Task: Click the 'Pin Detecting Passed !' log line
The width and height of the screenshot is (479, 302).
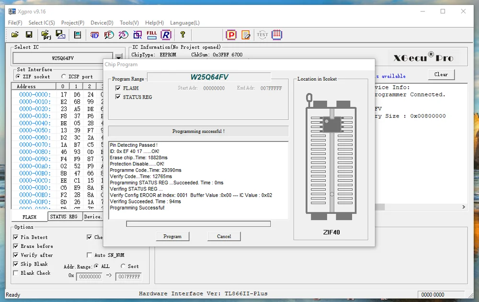Action: pyautogui.click(x=134, y=145)
